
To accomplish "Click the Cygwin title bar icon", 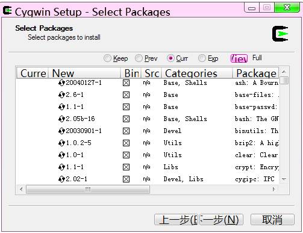I will click(7, 10).
